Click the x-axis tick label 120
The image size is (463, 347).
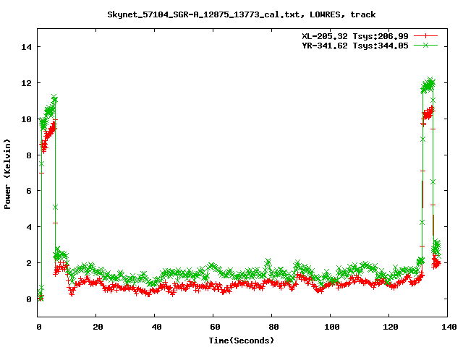coord(391,327)
